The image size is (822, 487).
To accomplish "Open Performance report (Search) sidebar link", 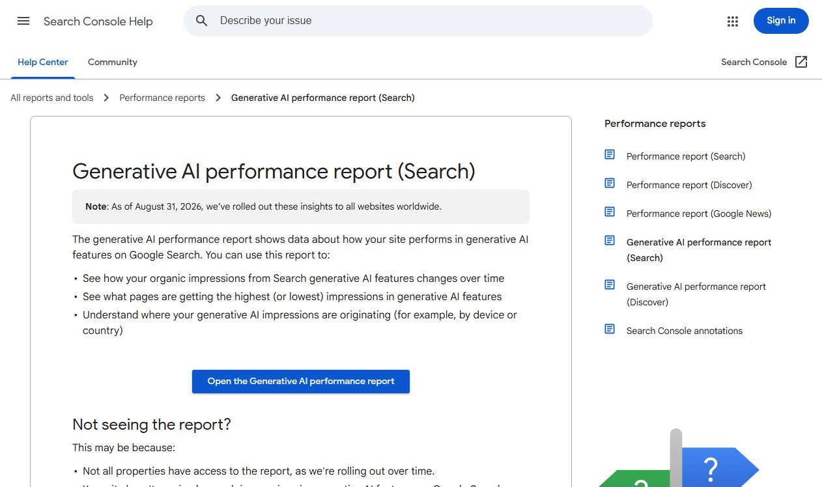I will 686,156.
